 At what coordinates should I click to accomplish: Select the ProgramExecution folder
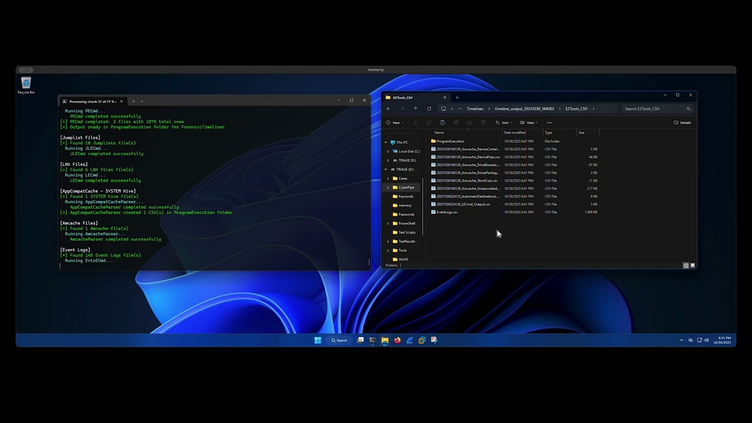(x=450, y=142)
